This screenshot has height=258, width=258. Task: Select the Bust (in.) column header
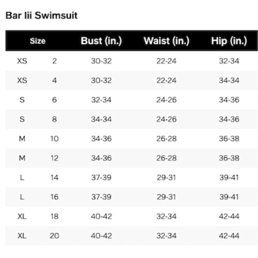coord(101,41)
